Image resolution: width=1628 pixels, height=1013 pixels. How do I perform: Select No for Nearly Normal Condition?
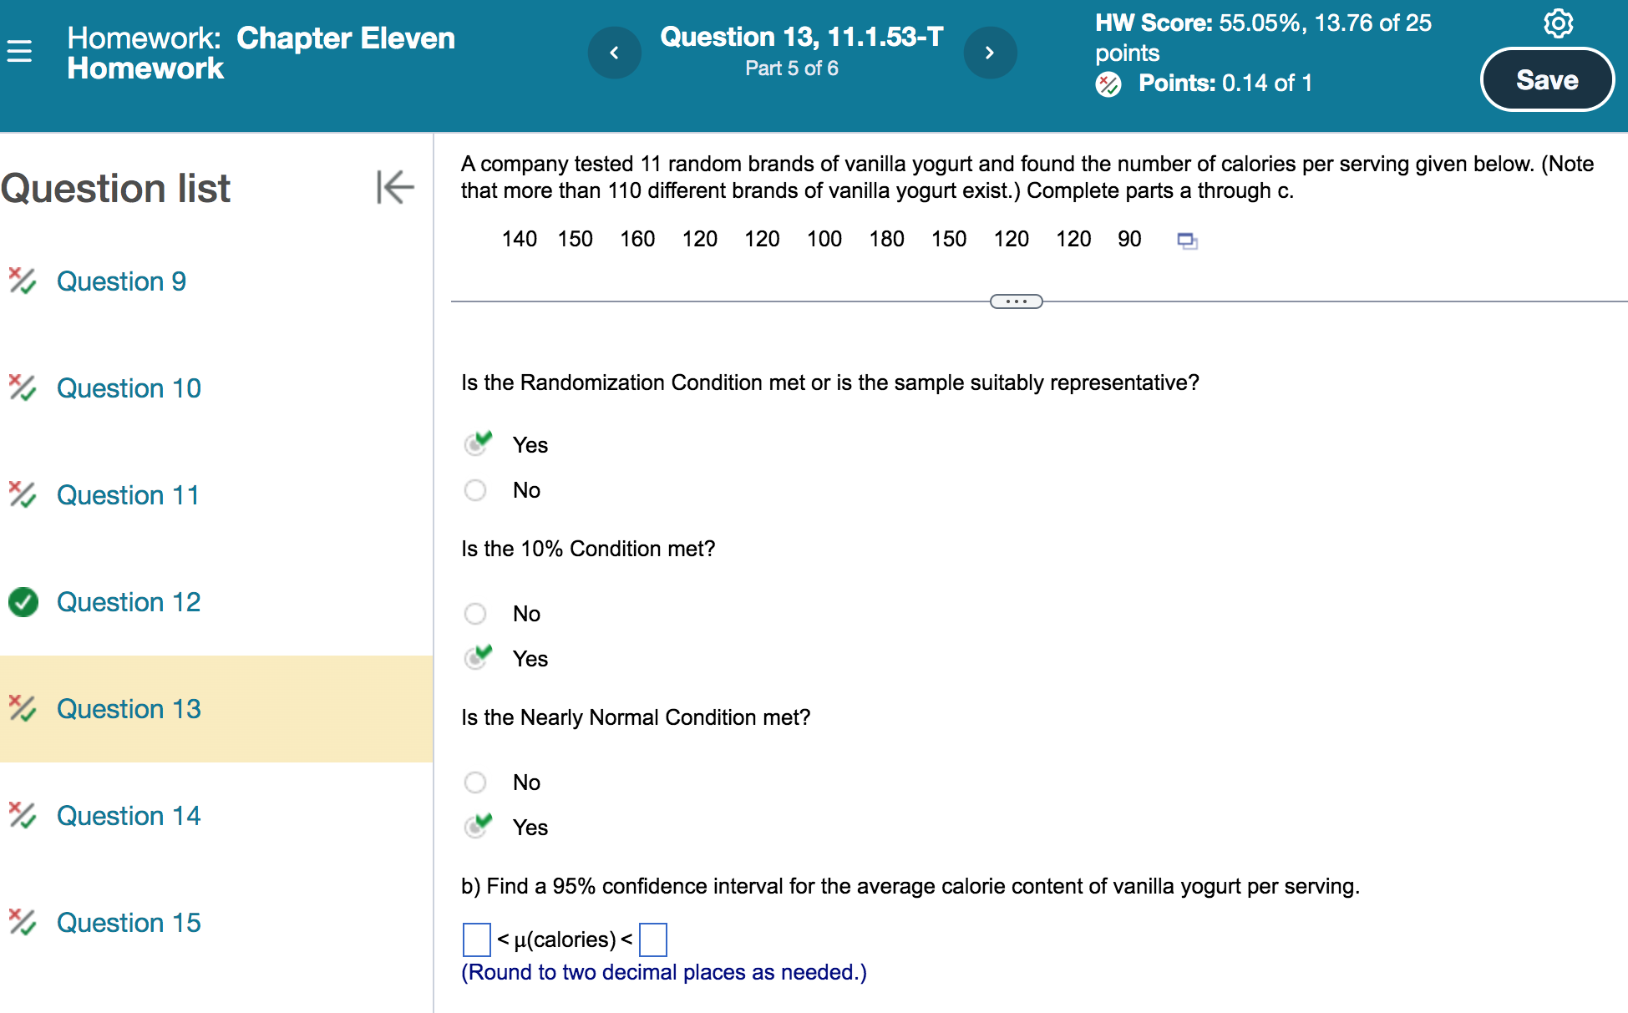coord(475,783)
